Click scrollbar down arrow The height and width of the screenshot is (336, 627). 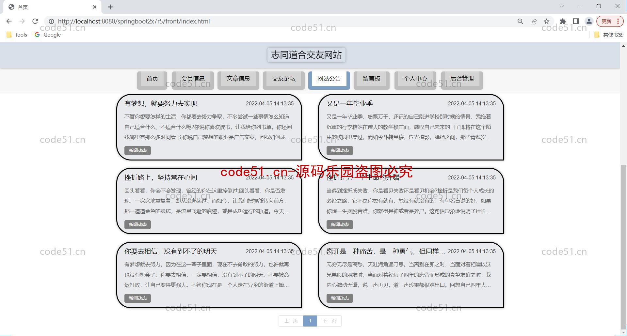[x=623, y=332]
